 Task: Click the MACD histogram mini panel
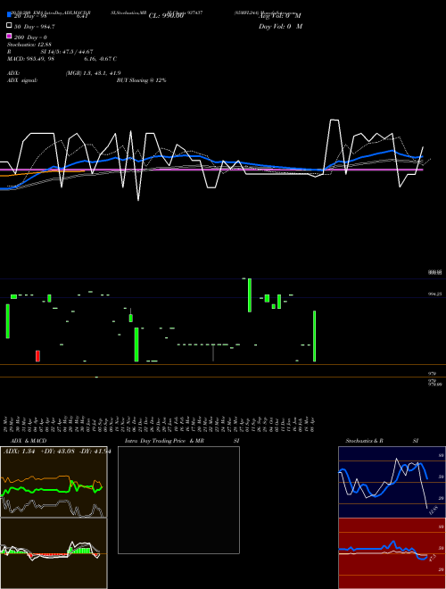click(54, 553)
